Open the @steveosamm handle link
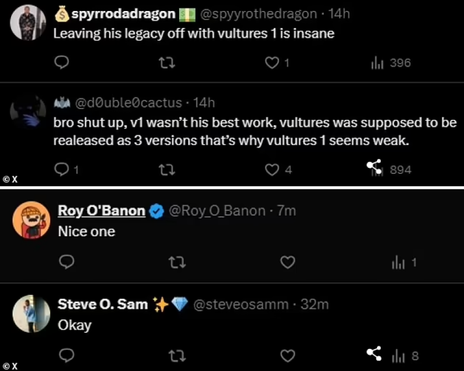Viewport: 464px width, 371px height. click(241, 304)
